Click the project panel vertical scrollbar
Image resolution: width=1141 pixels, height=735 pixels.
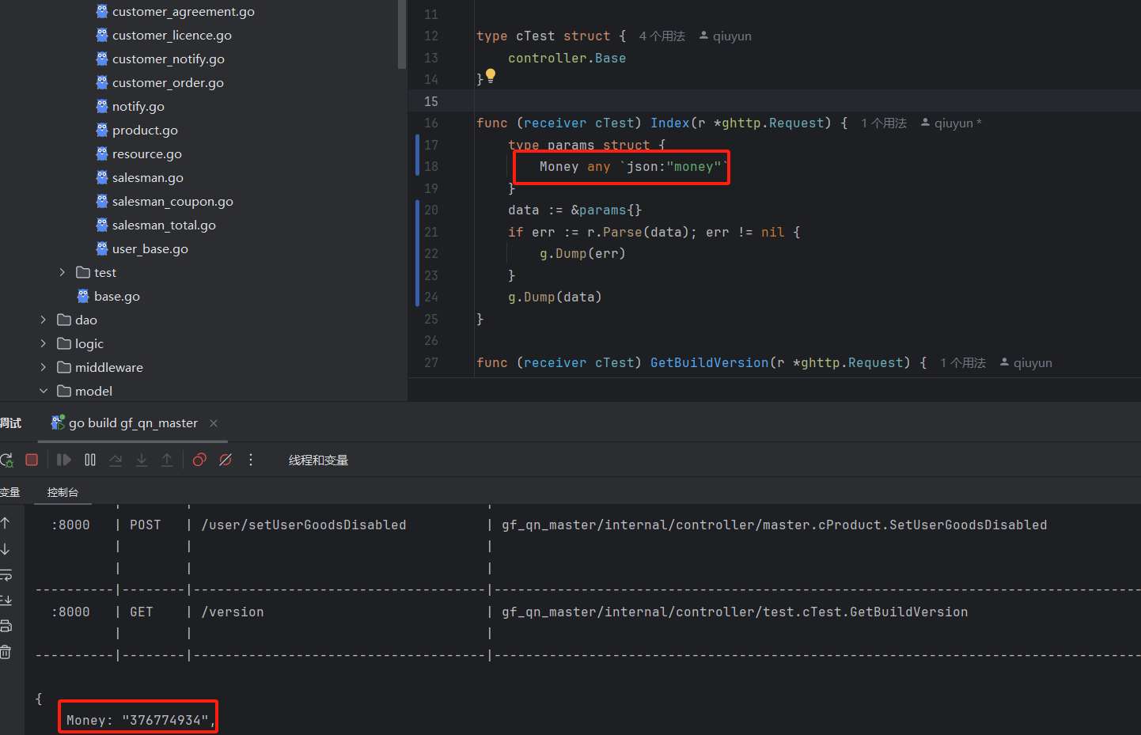(402, 34)
